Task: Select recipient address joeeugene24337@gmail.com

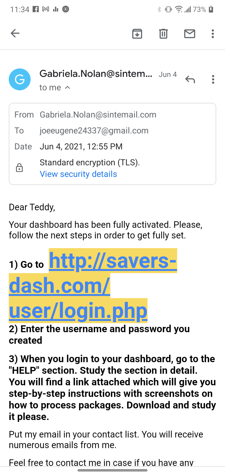Action: pos(94,131)
